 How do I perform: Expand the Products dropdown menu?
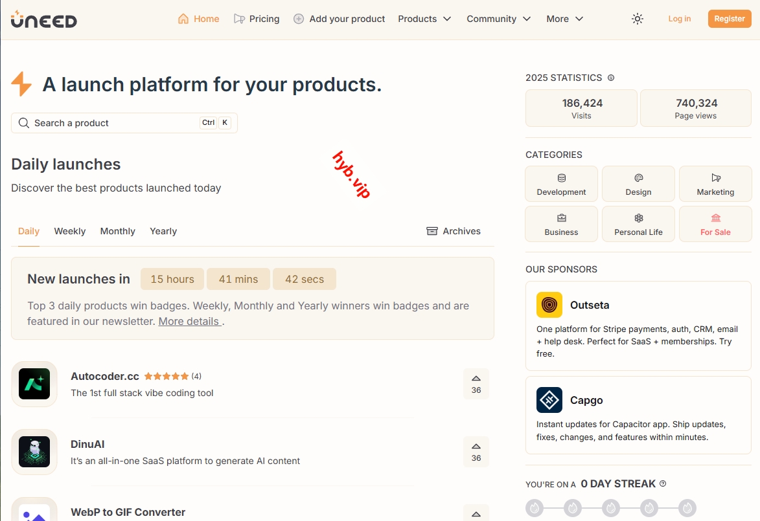click(x=424, y=19)
